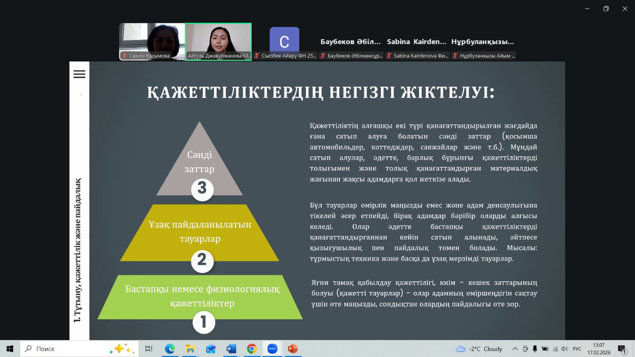
Task: Open PowerPoint from the taskbar
Action: [x=293, y=349]
